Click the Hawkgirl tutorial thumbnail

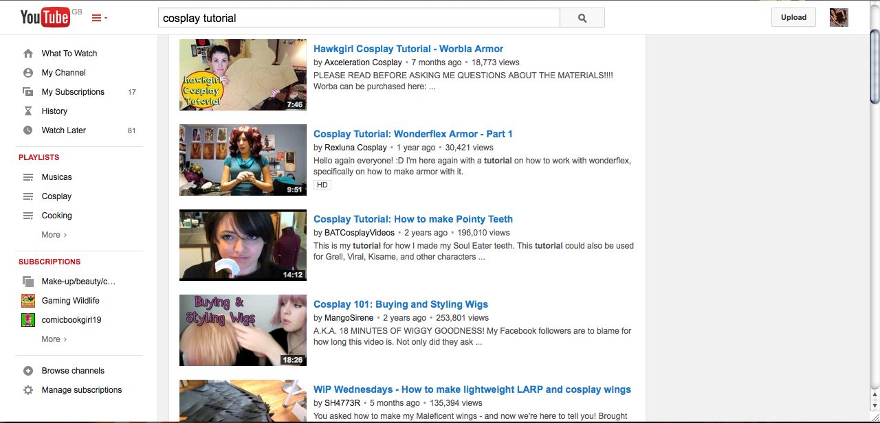[243, 75]
